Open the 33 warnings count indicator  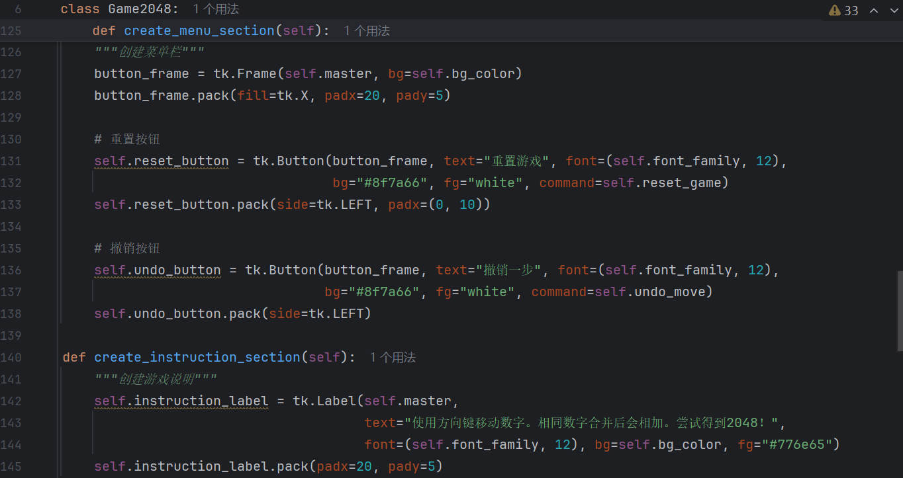851,11
